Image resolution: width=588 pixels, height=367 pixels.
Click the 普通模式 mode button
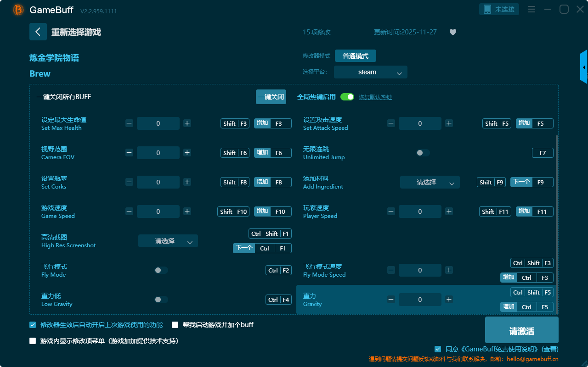click(x=355, y=56)
